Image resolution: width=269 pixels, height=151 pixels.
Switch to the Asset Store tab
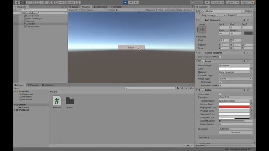point(100,7)
